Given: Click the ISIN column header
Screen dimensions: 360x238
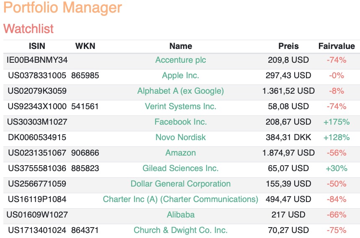Looking at the screenshot, I should (37, 46).
